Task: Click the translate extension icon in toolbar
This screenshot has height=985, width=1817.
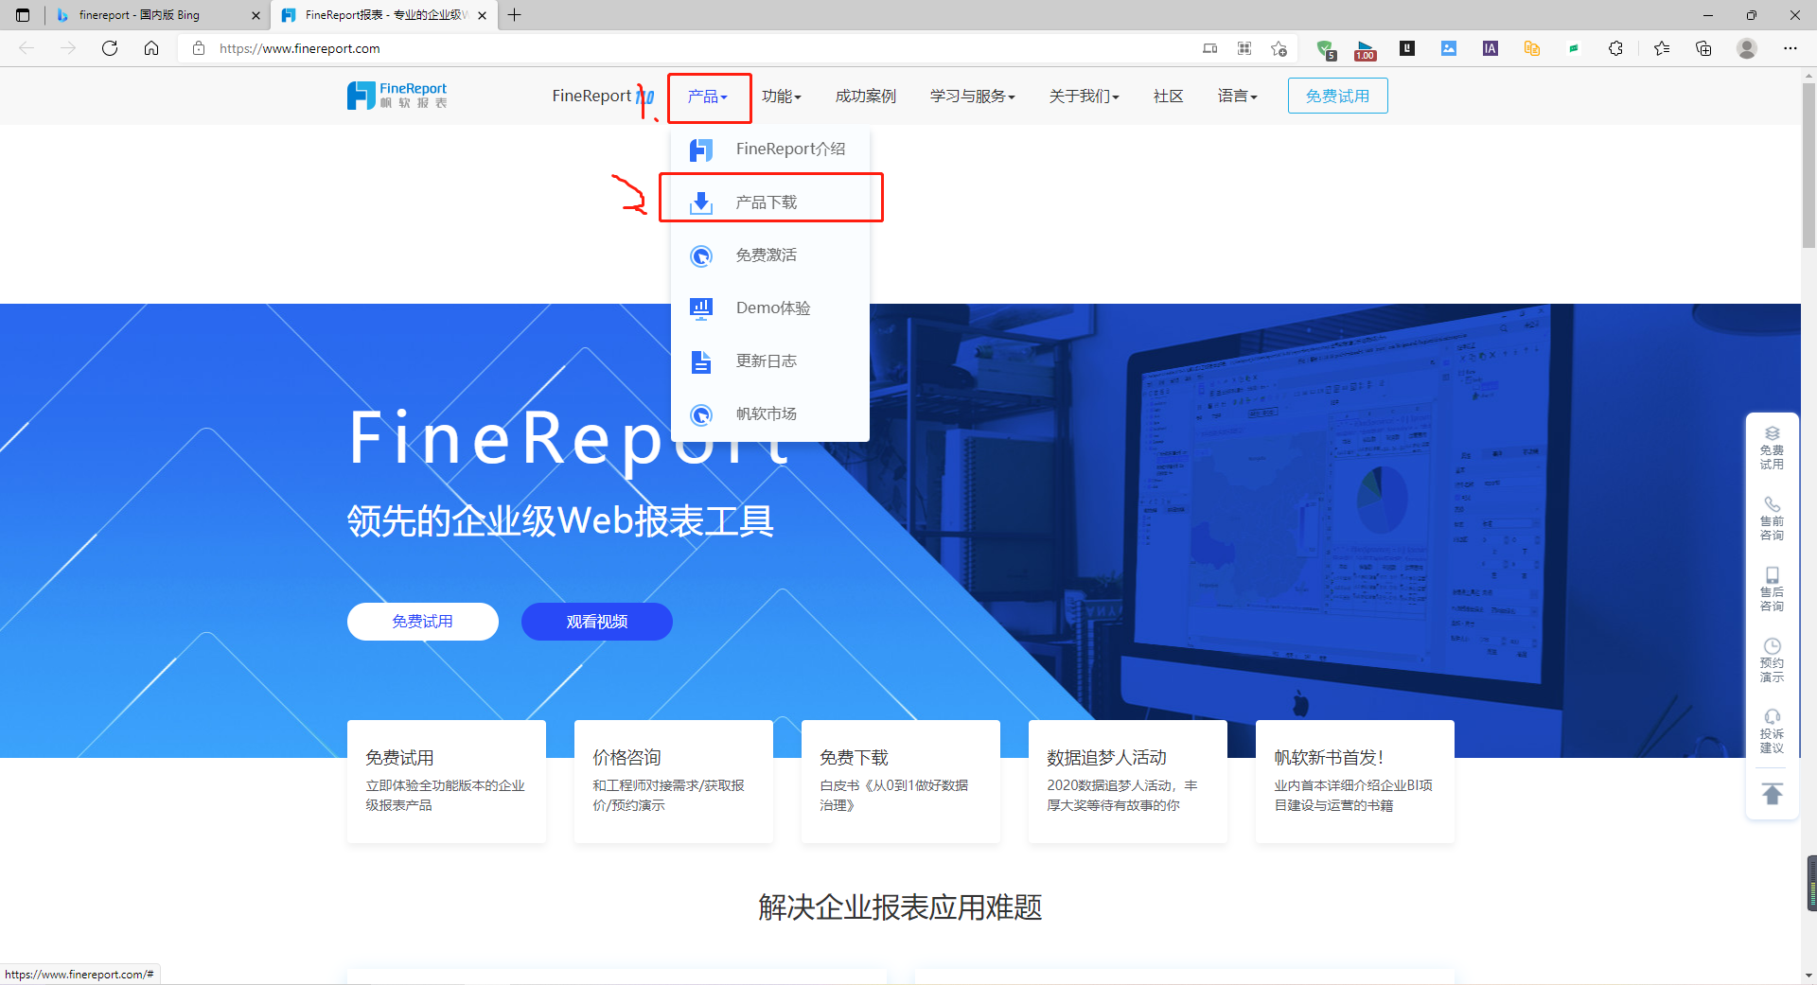Action: point(1531,48)
